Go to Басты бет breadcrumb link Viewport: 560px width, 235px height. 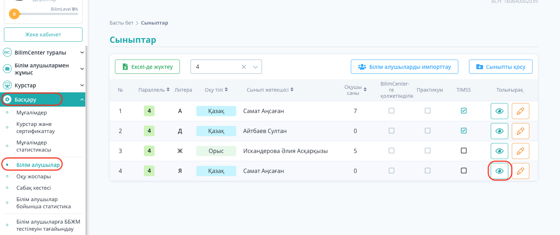pyautogui.click(x=121, y=23)
